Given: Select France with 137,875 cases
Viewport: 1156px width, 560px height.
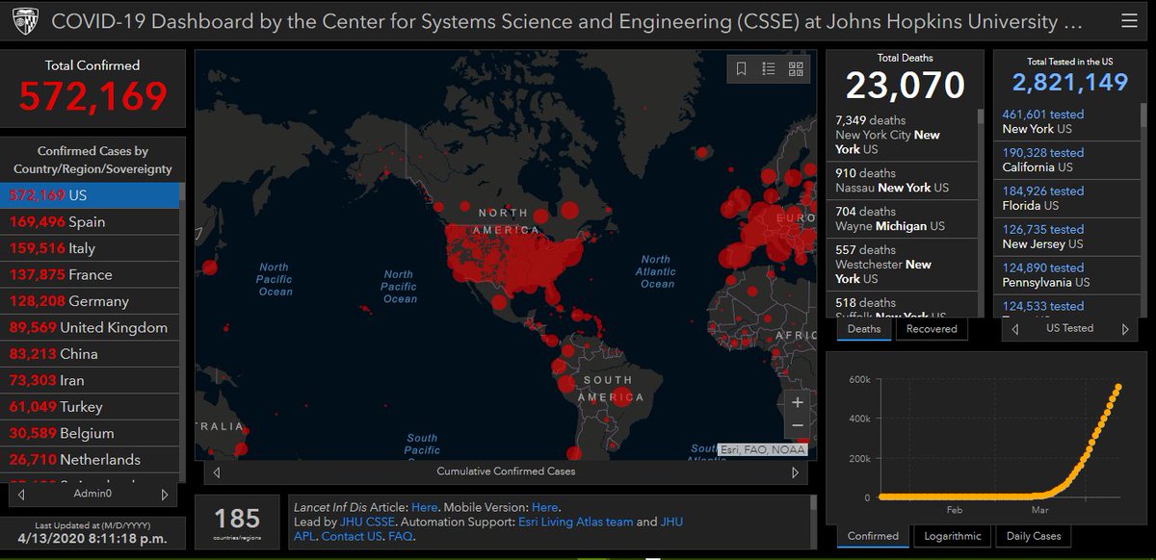Looking at the screenshot, I should (x=91, y=275).
